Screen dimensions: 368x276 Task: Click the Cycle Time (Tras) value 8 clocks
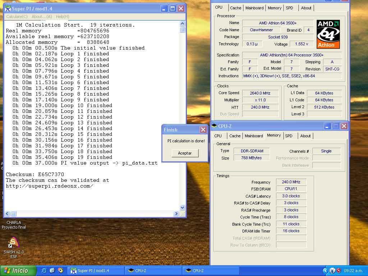click(291, 217)
